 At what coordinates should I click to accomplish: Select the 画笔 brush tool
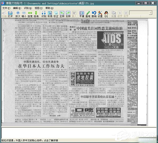(88, 14)
